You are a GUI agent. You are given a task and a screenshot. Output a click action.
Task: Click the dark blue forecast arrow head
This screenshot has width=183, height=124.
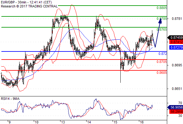point(160,21)
